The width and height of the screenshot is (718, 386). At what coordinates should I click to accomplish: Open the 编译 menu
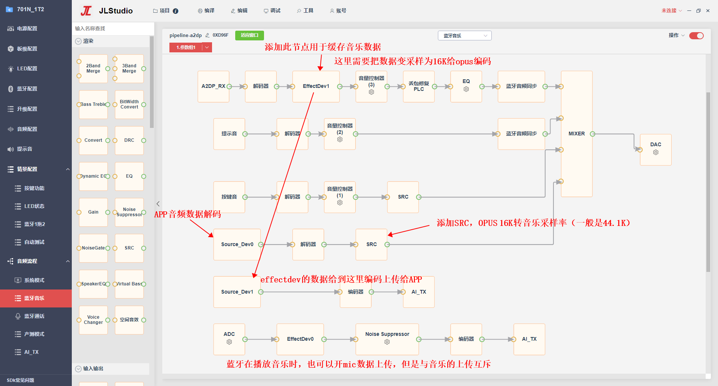point(206,11)
